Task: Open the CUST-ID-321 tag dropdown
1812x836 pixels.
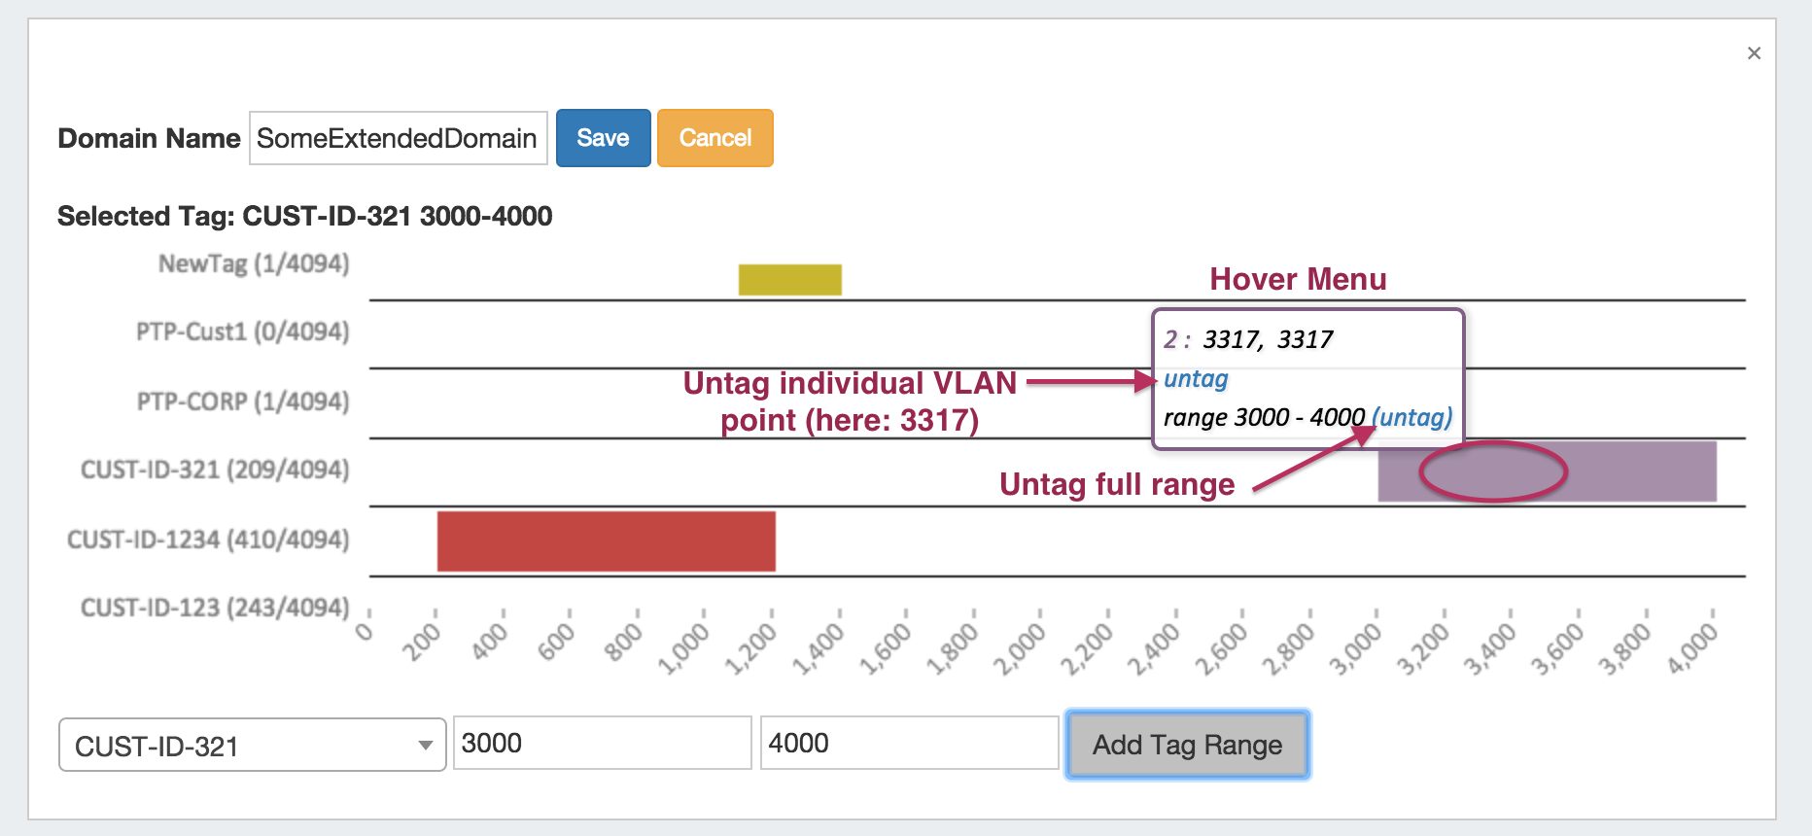Action: 252,746
